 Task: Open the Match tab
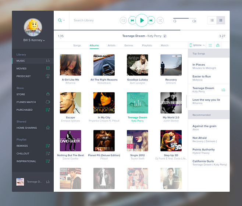coord(165,45)
